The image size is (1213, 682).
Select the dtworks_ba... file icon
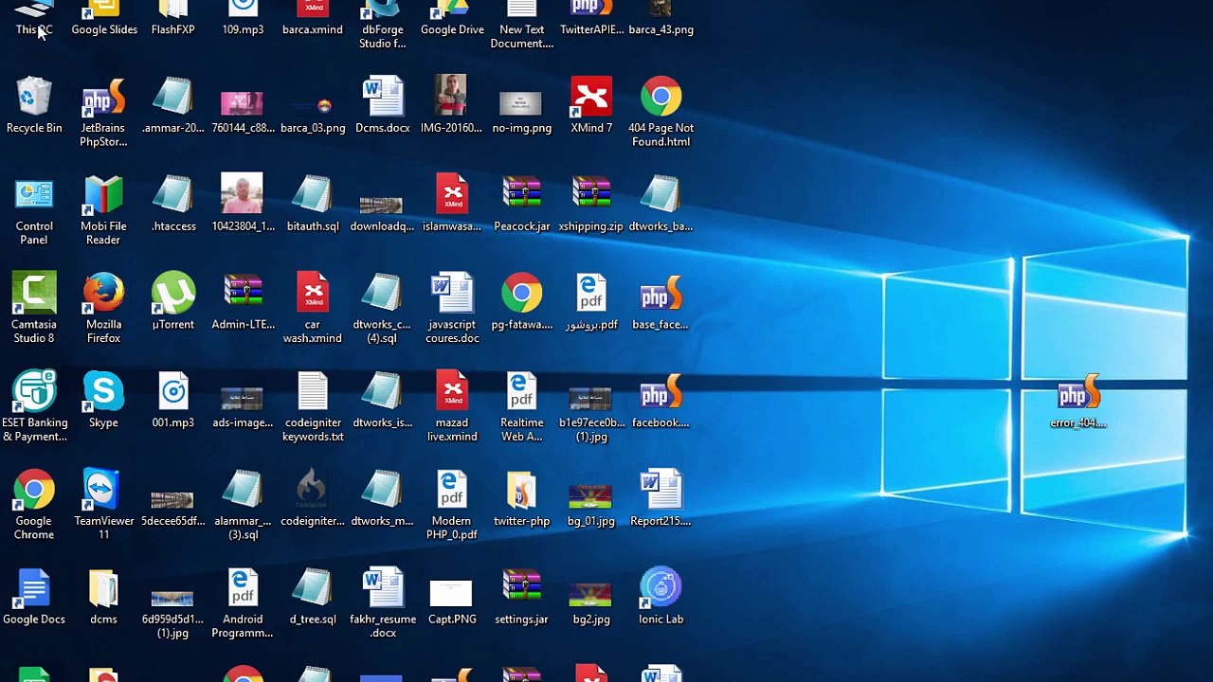pyautogui.click(x=661, y=204)
